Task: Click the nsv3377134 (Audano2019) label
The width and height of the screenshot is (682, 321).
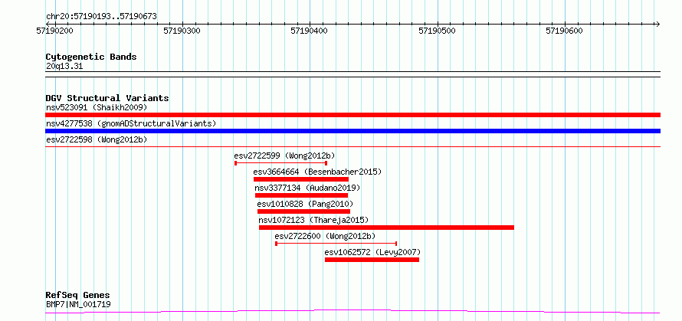Action: (x=307, y=188)
